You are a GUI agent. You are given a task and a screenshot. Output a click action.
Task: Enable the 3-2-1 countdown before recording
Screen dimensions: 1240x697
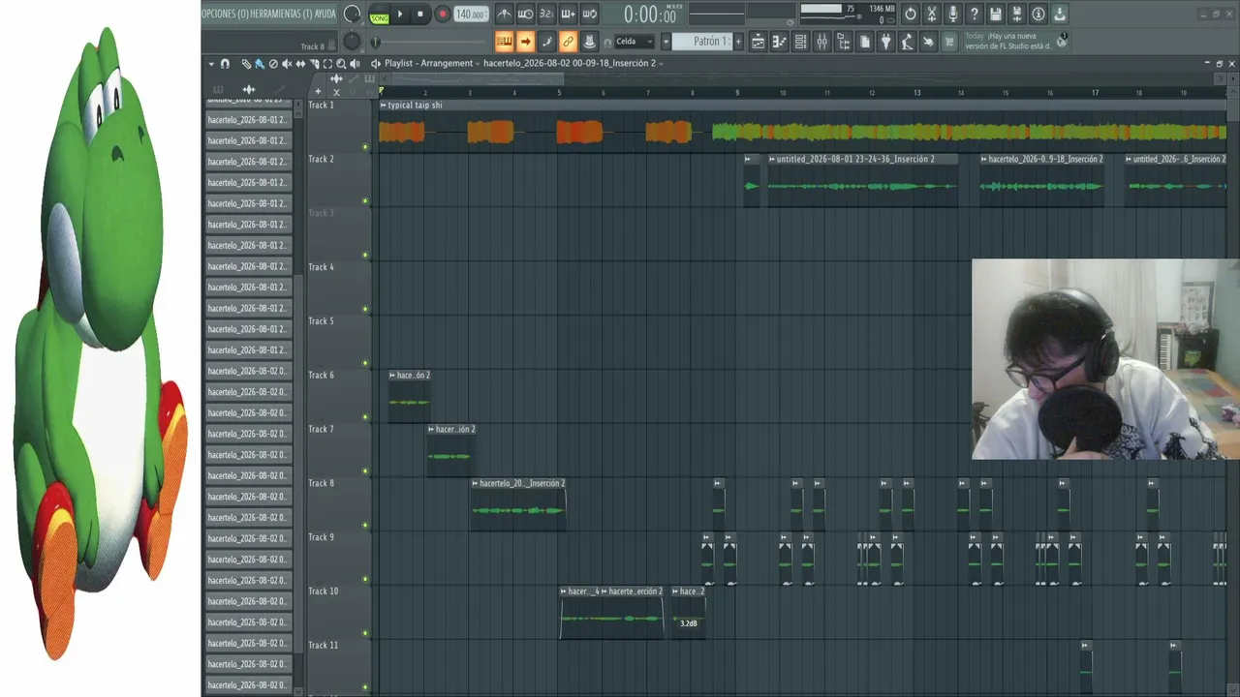(546, 14)
